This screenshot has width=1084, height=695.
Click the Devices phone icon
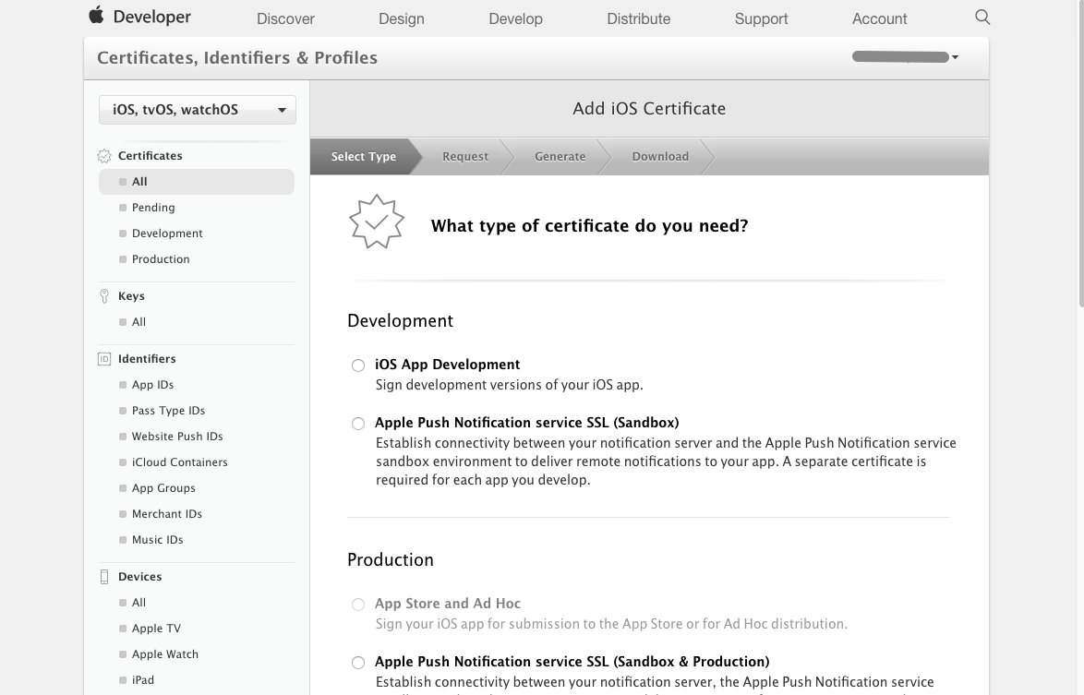coord(104,577)
